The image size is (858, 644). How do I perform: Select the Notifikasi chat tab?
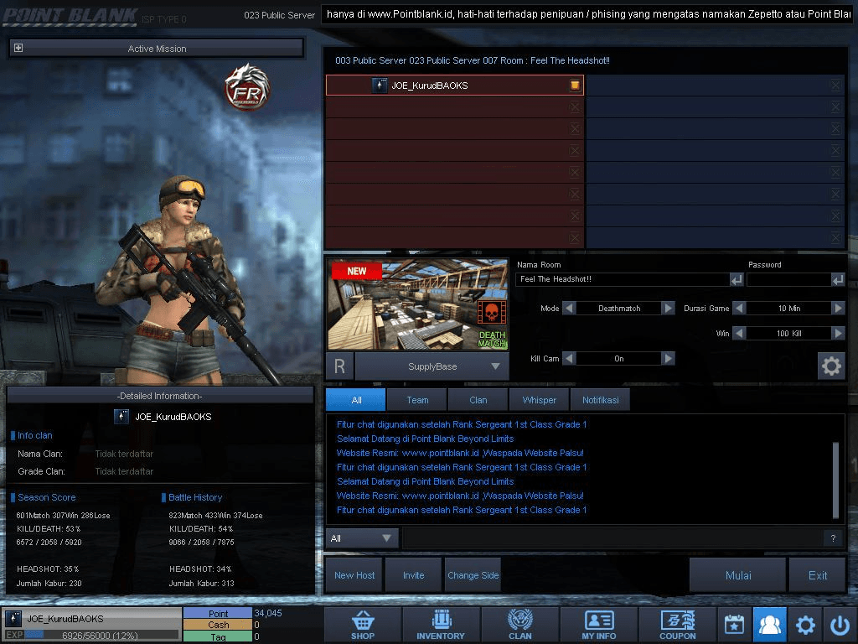(x=600, y=400)
